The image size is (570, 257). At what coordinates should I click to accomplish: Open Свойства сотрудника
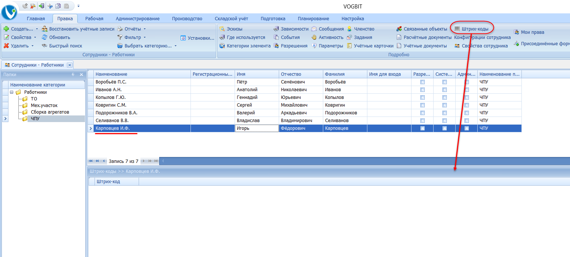coord(481,46)
